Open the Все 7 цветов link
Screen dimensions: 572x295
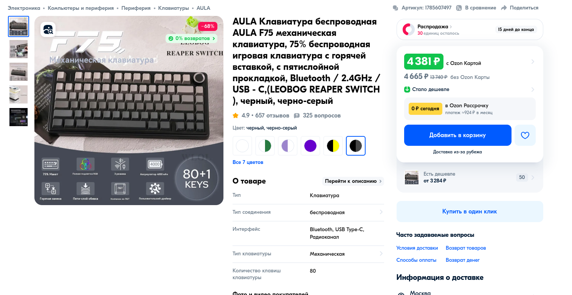248,162
